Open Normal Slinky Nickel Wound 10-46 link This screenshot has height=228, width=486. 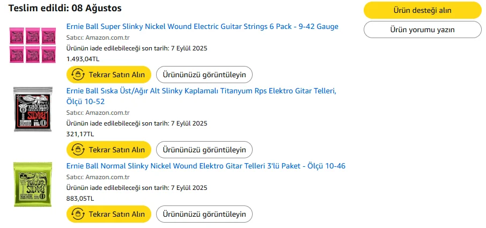(205, 166)
